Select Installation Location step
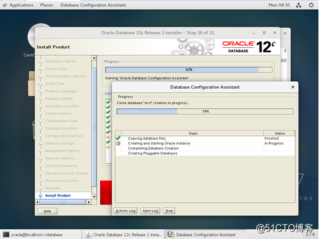Screen dimensions: 319x239 pyautogui.click(x=62, y=106)
